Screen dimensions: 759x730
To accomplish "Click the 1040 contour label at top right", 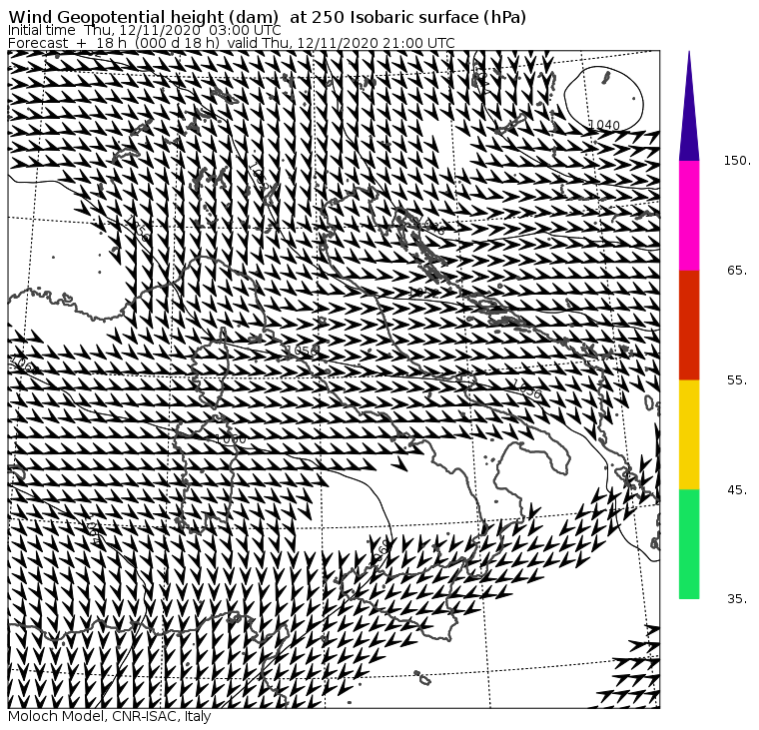I will tap(604, 125).
